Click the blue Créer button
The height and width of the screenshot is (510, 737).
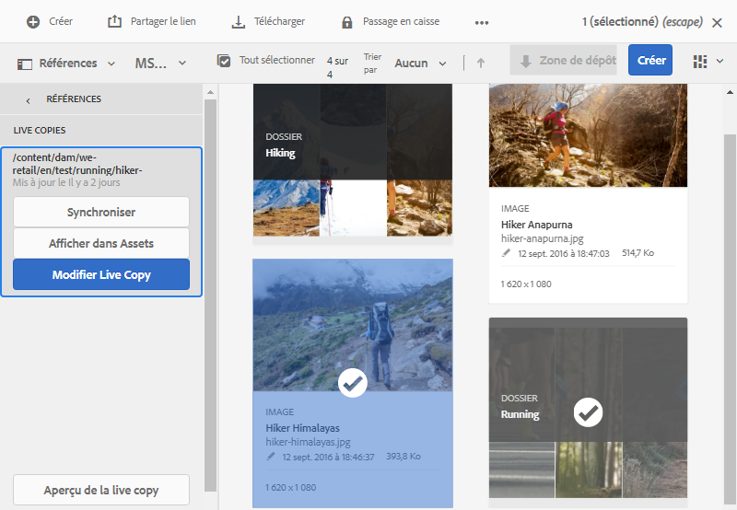coord(650,60)
